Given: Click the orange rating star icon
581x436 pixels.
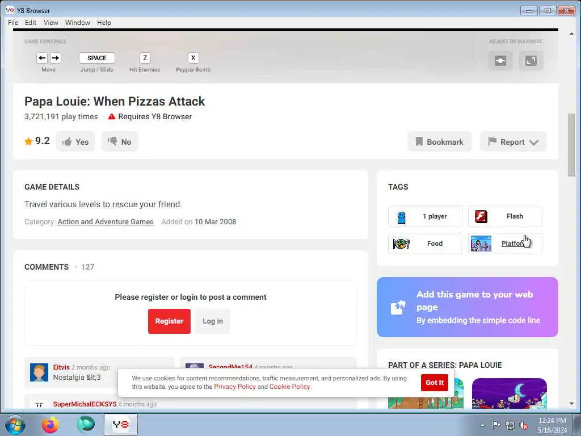Looking at the screenshot, I should point(28,141).
